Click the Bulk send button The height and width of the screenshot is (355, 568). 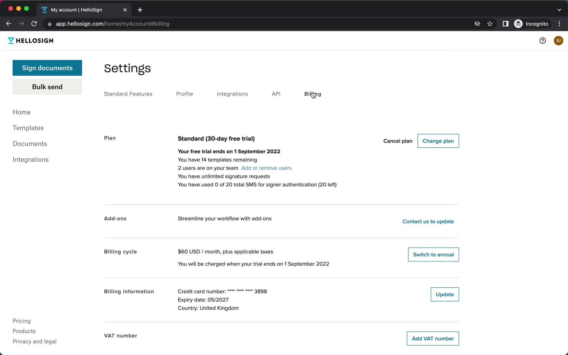47,87
